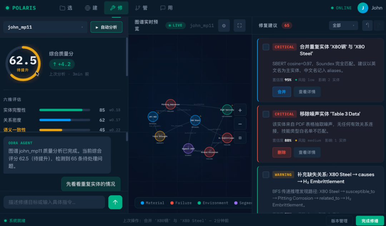
Task: Zoom in on the graph
Action: pyautogui.click(x=240, y=110)
